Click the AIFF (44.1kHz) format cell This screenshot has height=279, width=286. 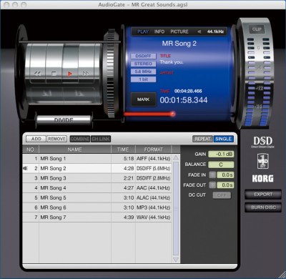click(153, 159)
